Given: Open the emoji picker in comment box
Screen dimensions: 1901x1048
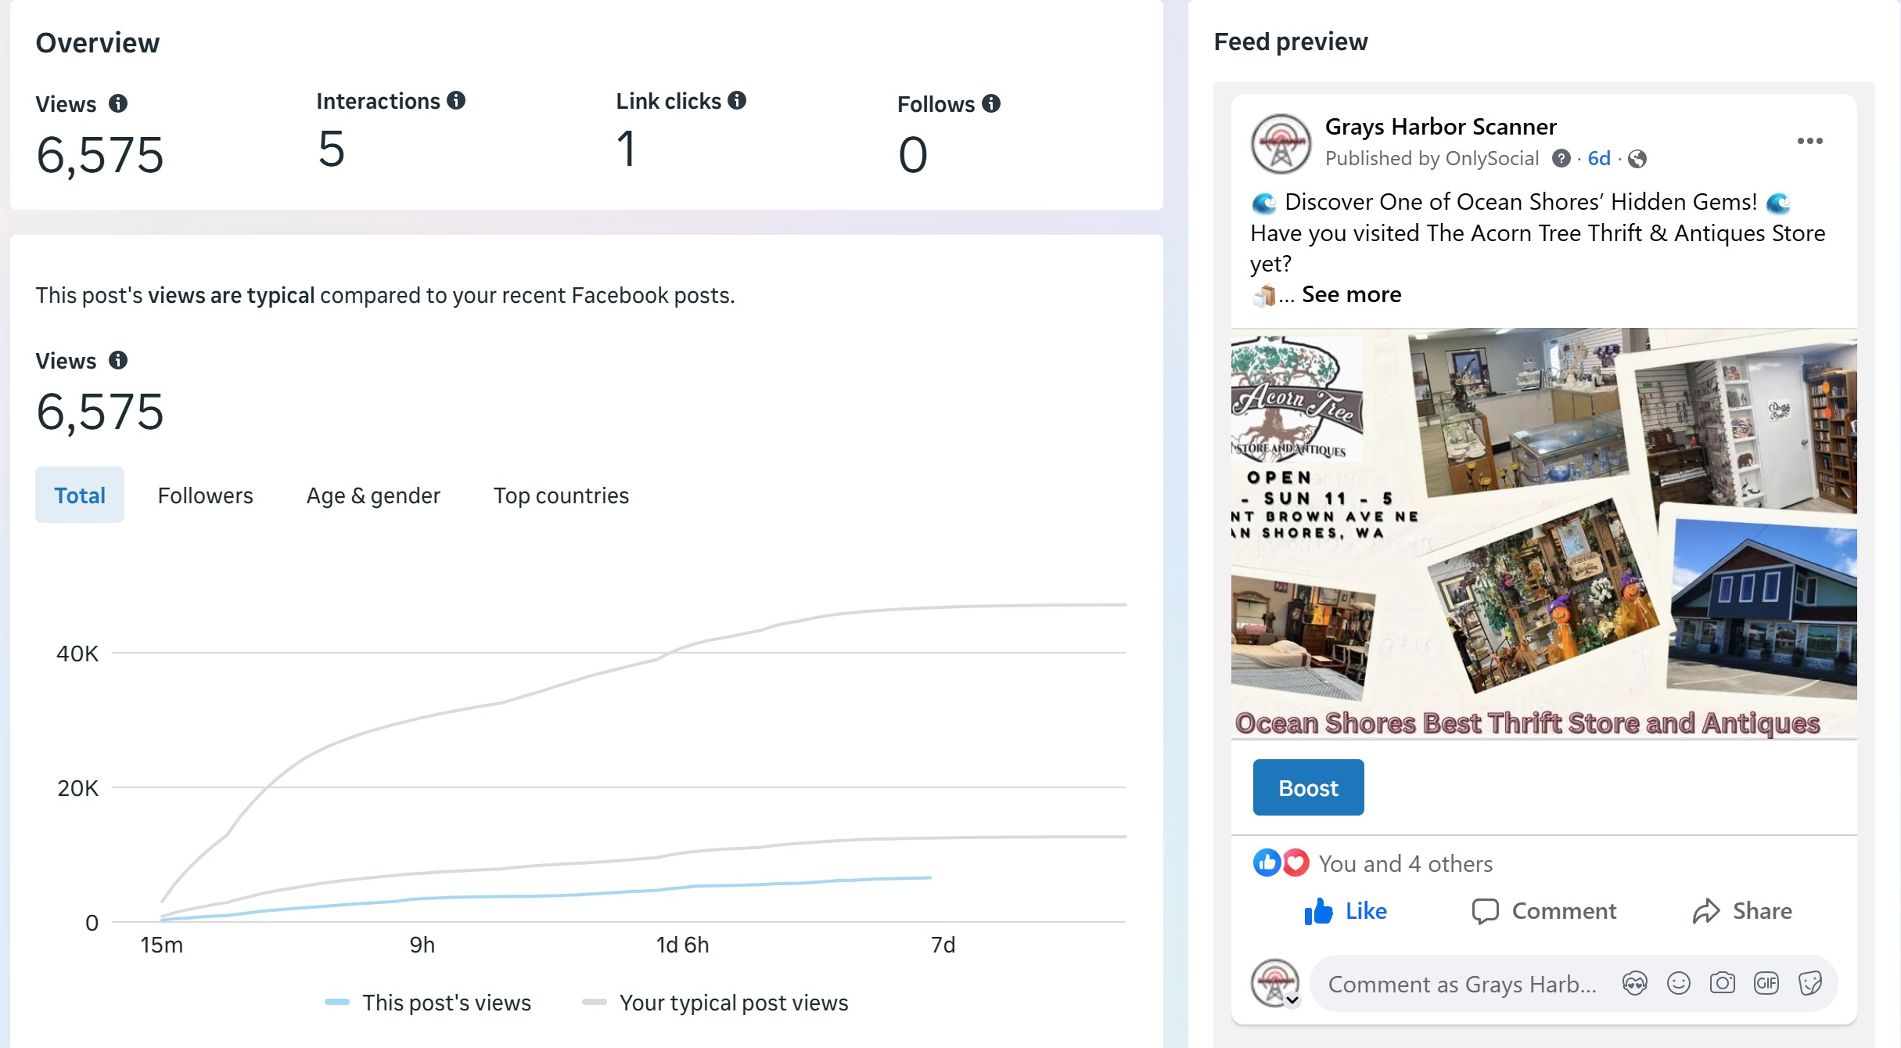Looking at the screenshot, I should click(x=1678, y=983).
